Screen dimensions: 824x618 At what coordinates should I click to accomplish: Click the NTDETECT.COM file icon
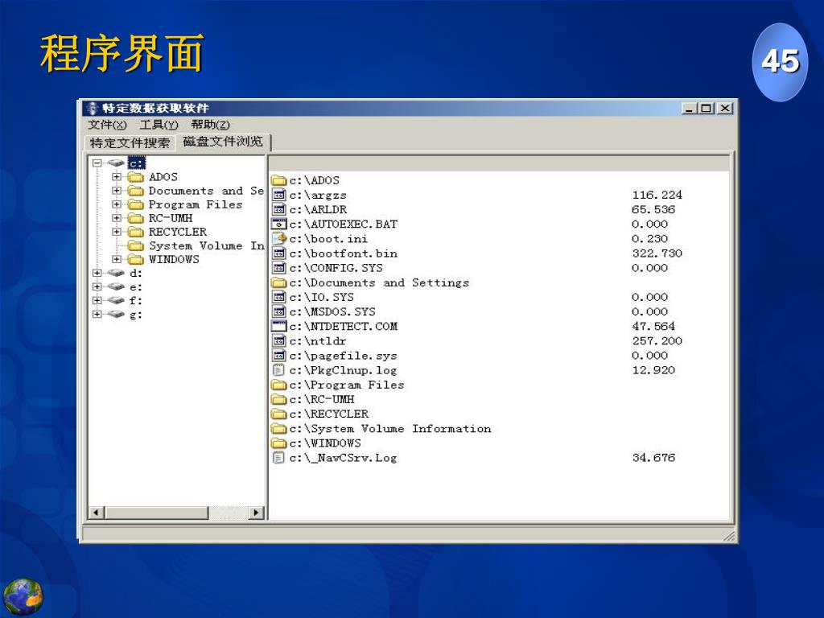click(279, 326)
